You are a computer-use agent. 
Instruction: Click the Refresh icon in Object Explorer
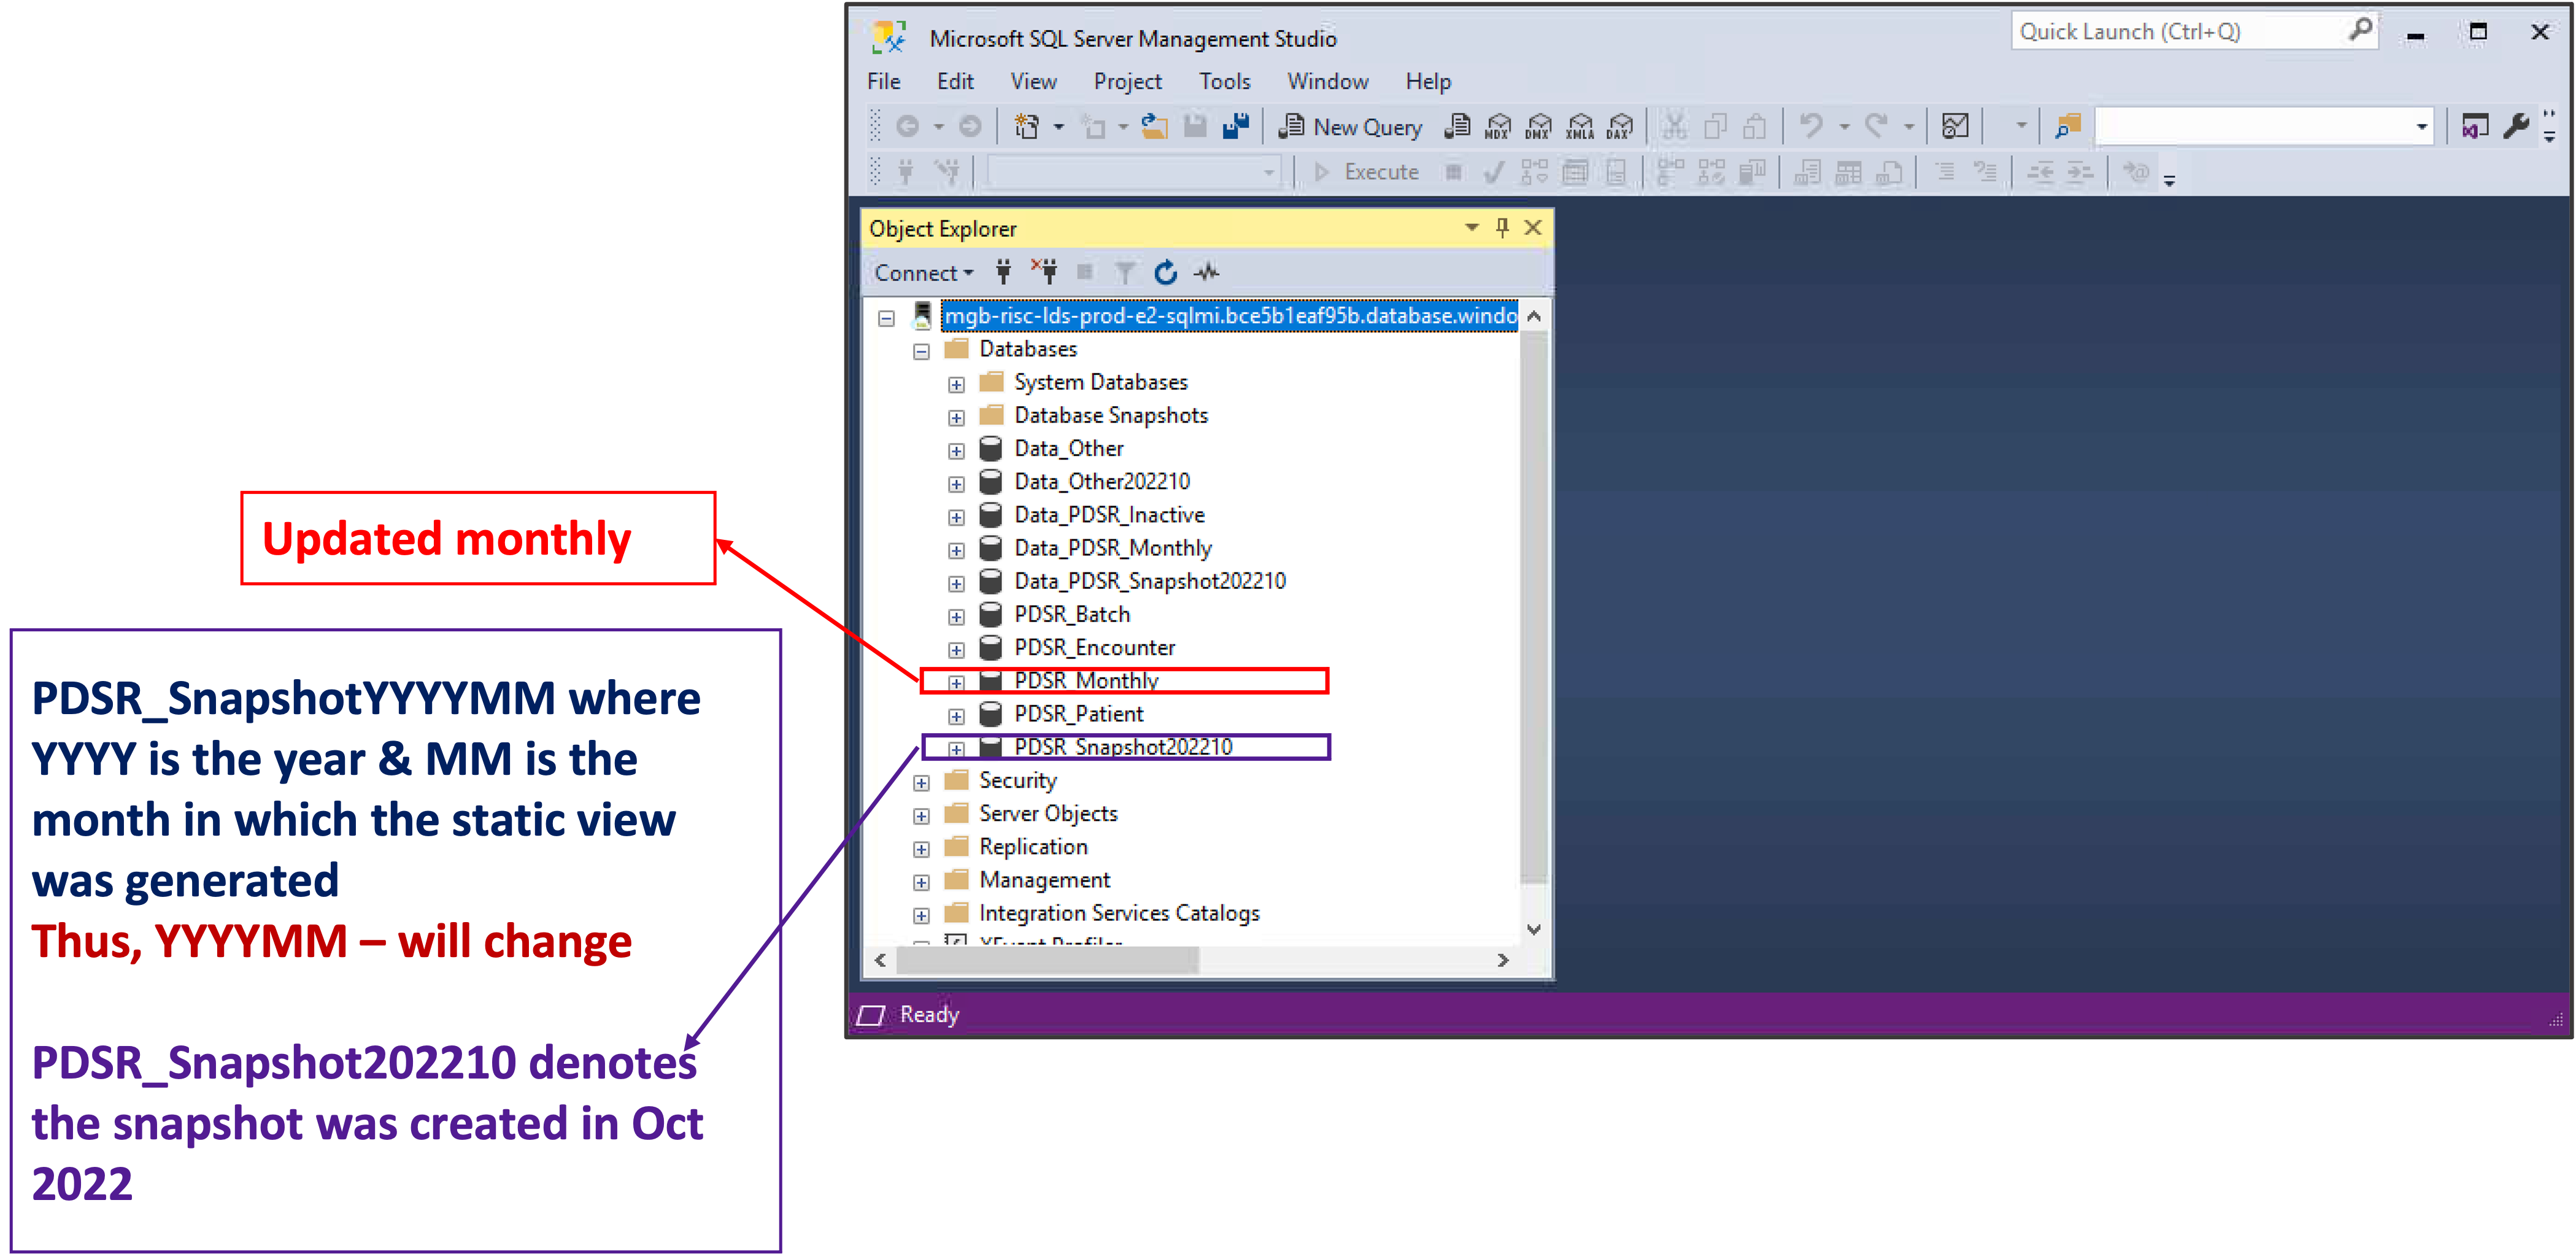[1166, 272]
